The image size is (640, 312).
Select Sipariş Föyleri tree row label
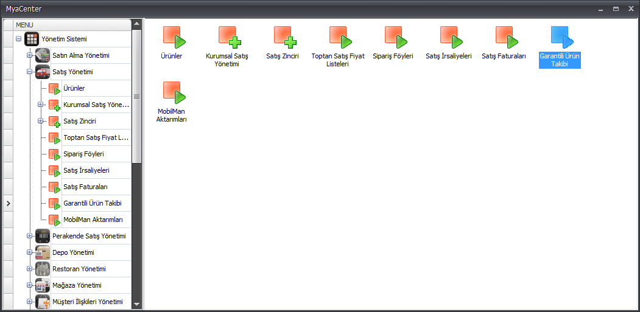(84, 154)
